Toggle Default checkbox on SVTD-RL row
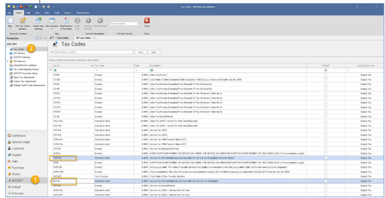Image resolution: width=385 pixels, height=198 pixels. [x=326, y=158]
